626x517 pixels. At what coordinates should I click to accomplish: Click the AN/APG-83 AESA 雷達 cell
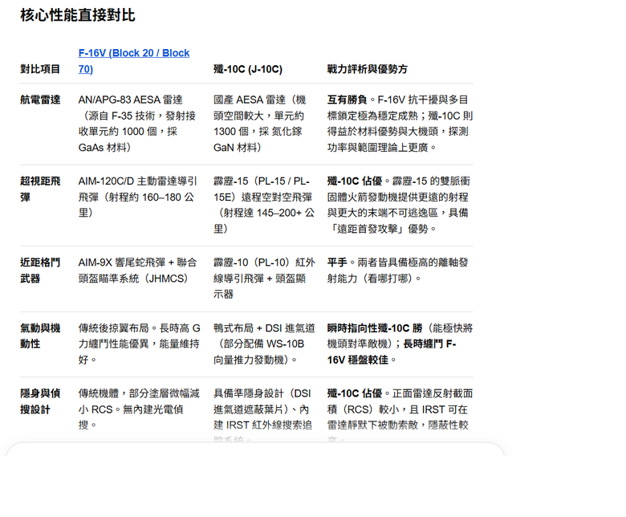[x=137, y=124]
